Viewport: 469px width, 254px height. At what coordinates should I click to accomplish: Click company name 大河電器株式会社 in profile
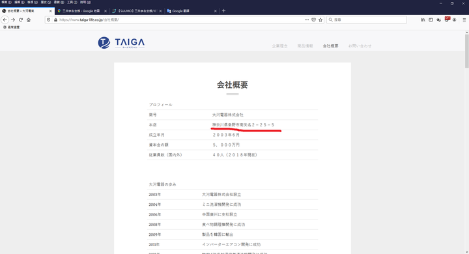coord(227,115)
